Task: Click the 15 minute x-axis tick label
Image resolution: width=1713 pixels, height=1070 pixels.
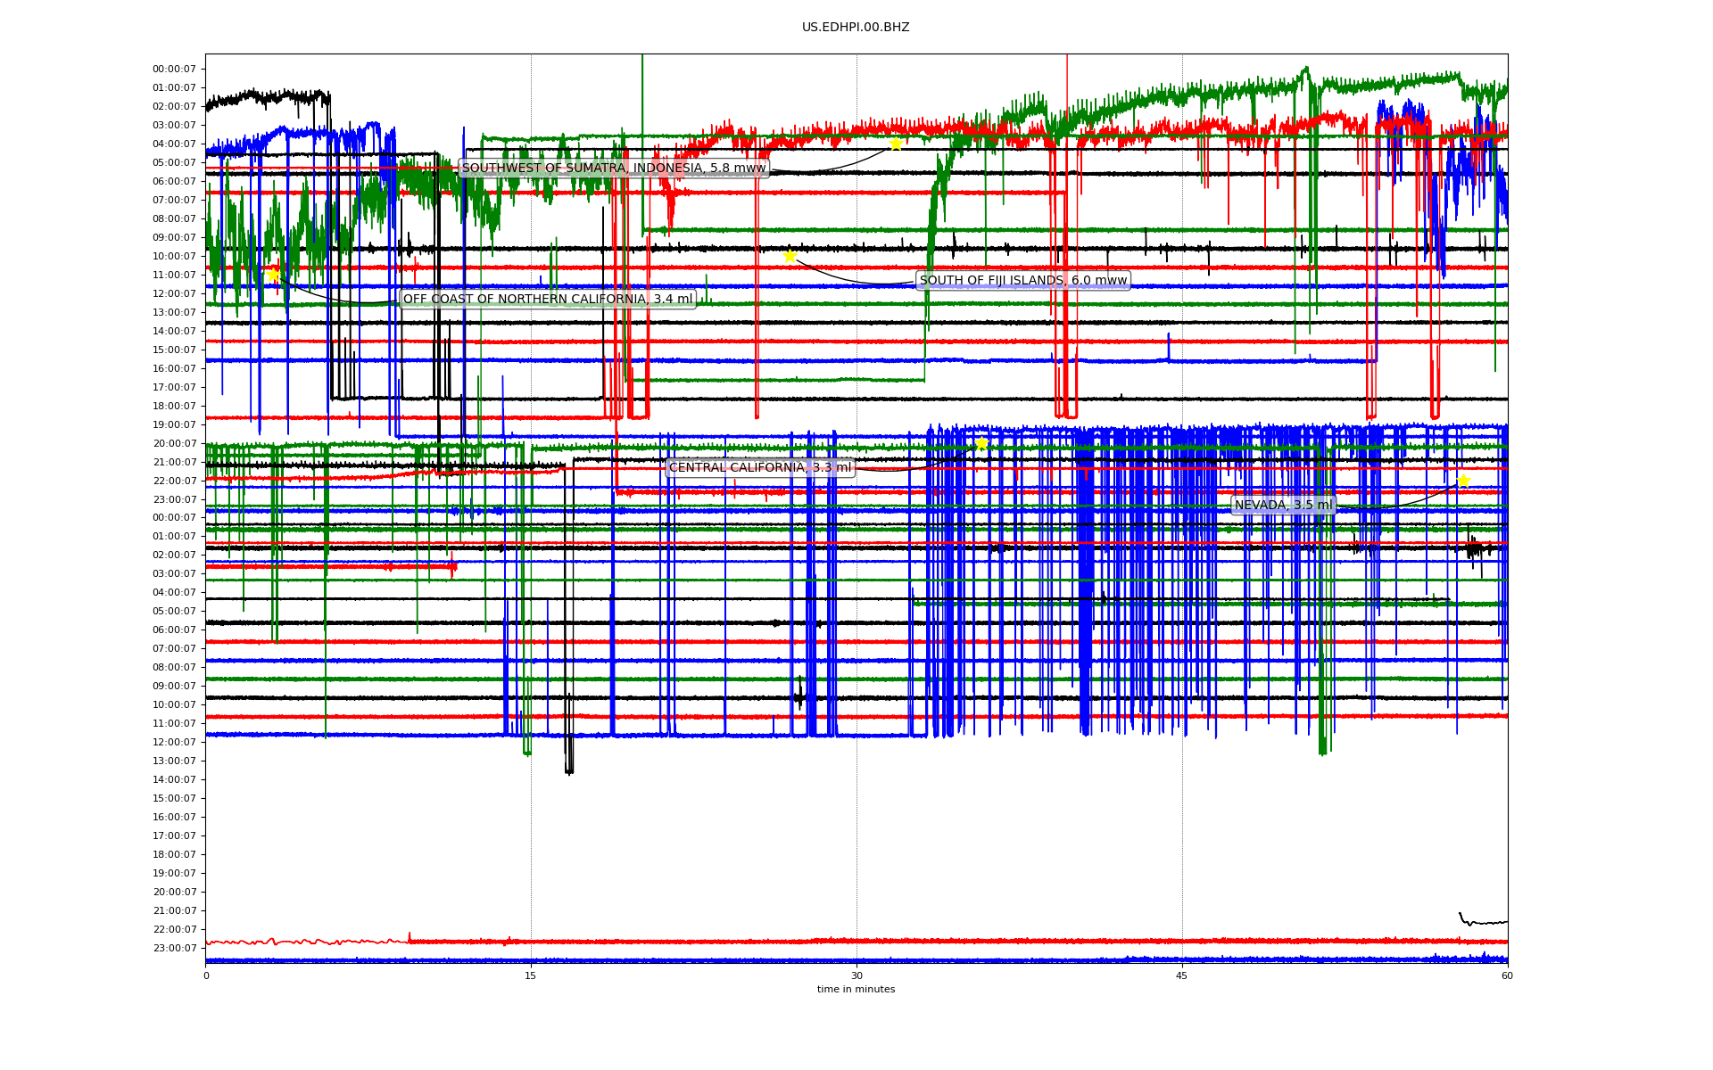Action: coord(531,975)
